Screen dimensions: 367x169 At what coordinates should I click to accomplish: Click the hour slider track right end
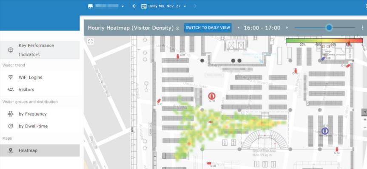tap(354, 28)
